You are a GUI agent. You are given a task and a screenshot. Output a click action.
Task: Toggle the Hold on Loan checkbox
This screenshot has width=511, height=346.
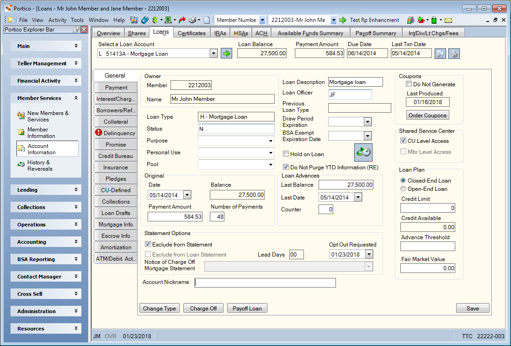coord(286,154)
